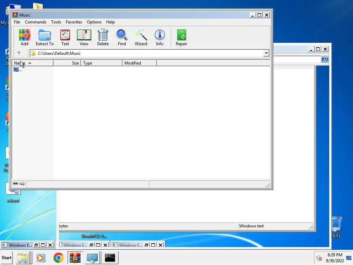Click the WinRAR taskbar icon

pos(75,258)
